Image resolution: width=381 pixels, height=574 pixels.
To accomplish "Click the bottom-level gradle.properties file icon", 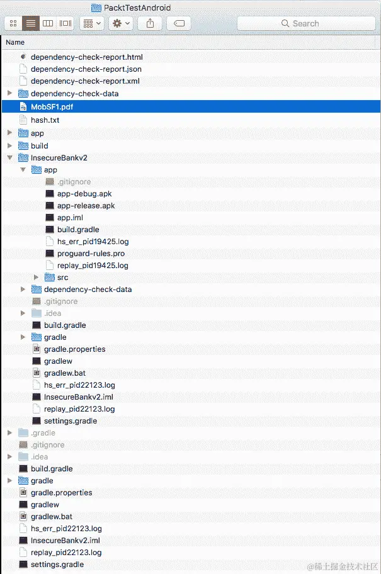I will [x=23, y=492].
